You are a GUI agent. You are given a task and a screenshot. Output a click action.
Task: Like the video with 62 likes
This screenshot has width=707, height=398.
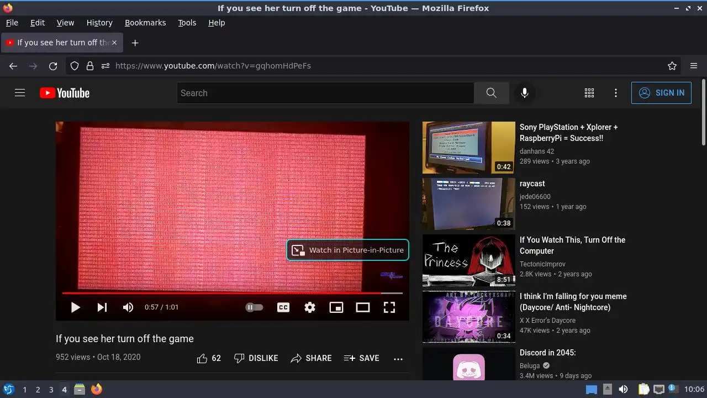point(209,358)
